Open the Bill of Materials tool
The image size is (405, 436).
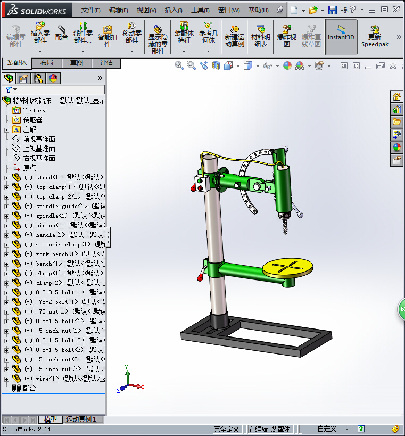260,36
